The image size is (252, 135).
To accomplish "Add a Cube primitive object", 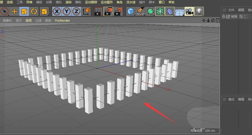I will tap(130, 12).
